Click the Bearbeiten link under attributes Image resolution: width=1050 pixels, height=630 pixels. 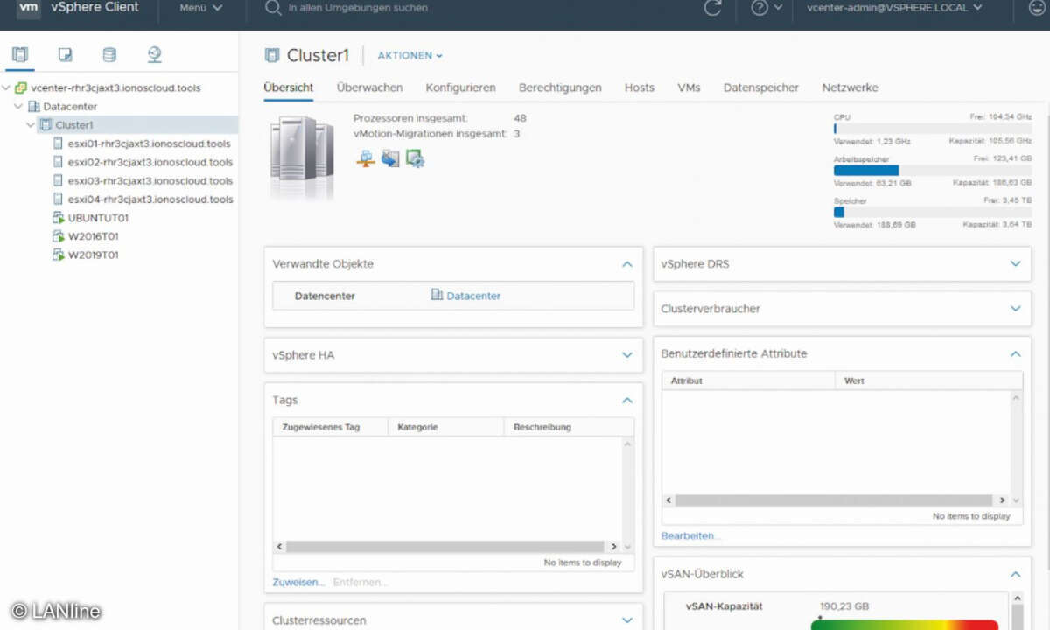691,535
